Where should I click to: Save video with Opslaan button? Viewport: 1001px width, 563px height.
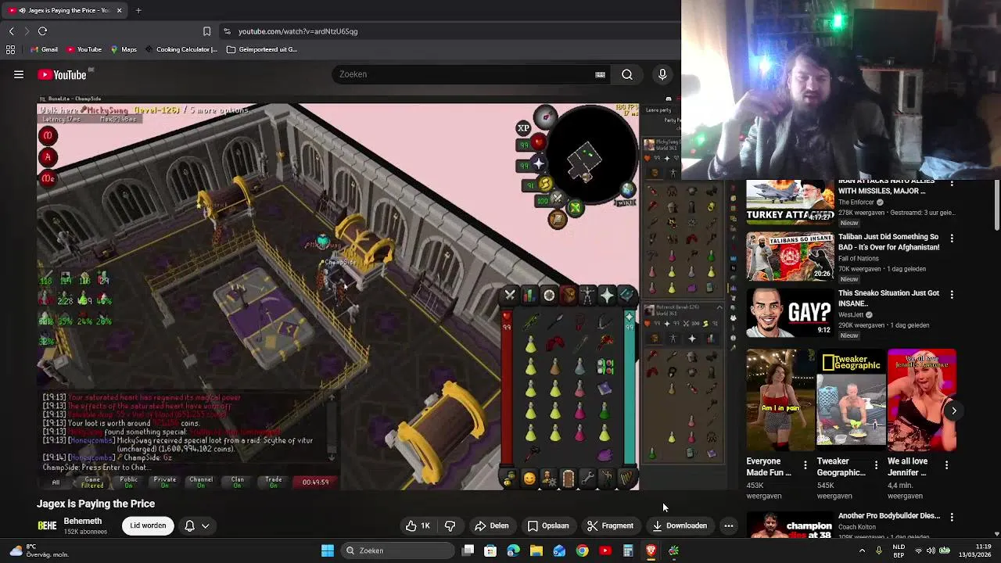[x=548, y=525]
